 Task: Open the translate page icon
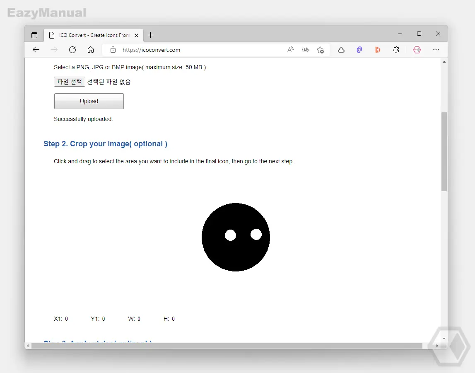[x=305, y=50]
